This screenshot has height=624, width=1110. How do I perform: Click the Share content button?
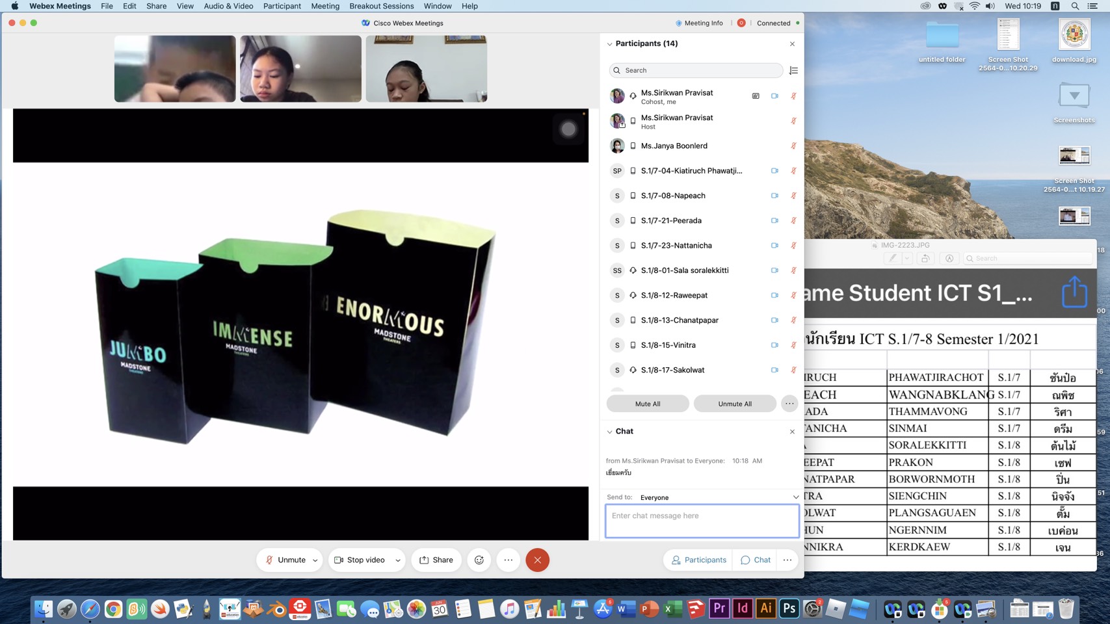436,560
